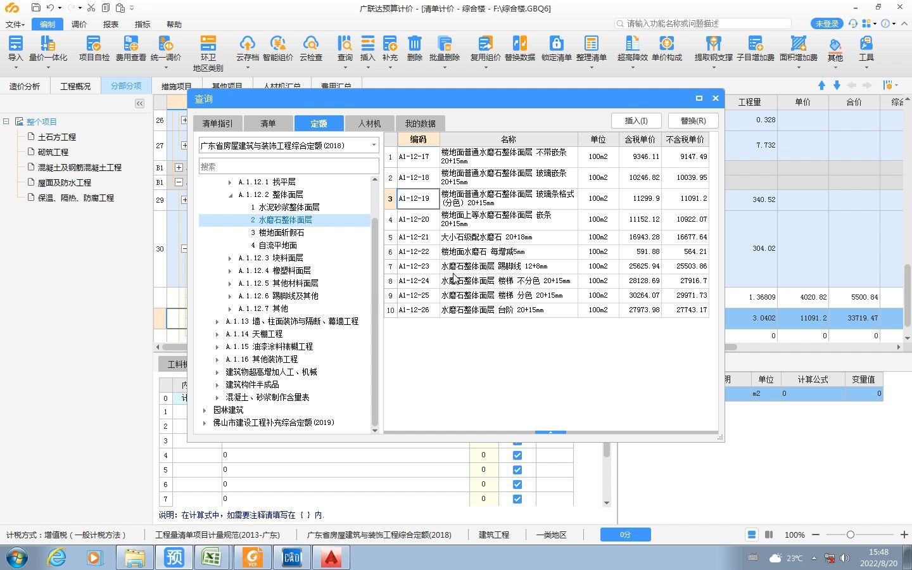The image size is (912, 570).
Task: Select 楼地面斩假石 tree item
Action: tap(281, 232)
